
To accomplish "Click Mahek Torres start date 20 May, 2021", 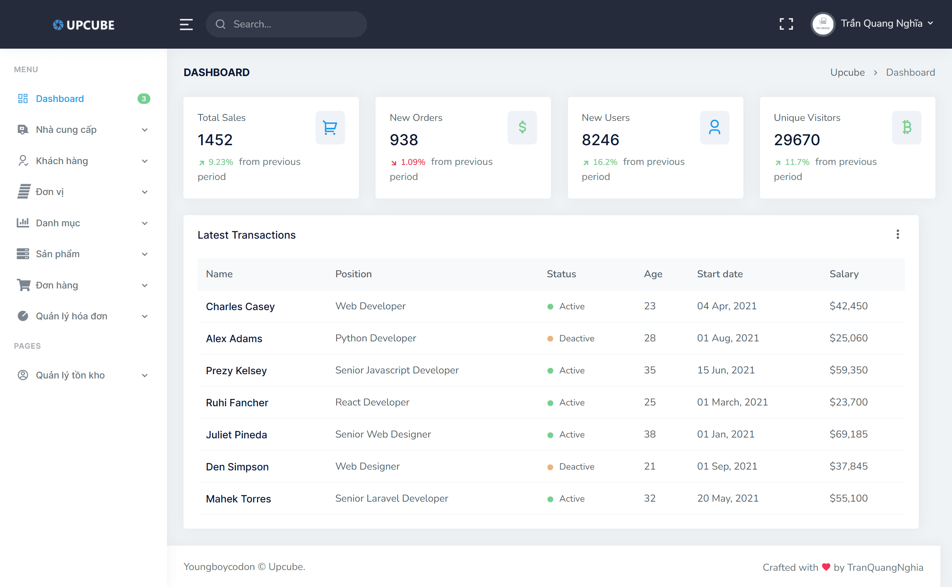I will point(728,498).
